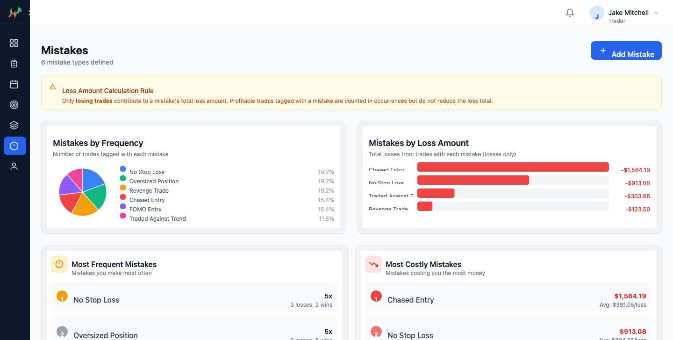
Task: Open the Jake Mitchell account dropdown
Action: [x=624, y=13]
